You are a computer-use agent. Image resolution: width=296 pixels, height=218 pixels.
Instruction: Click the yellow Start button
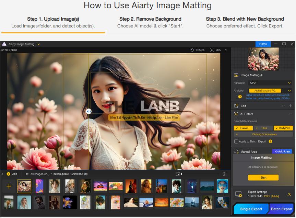263,177
